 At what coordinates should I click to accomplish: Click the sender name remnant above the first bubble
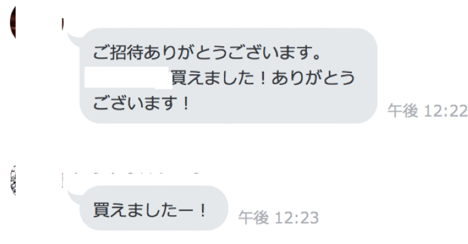coord(63,24)
